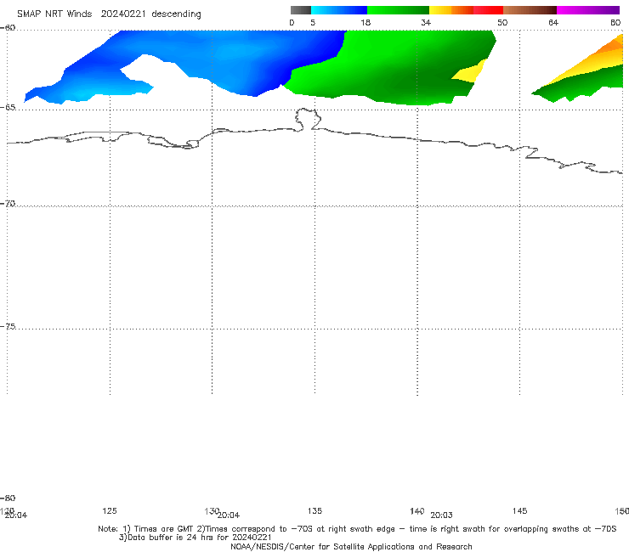This screenshot has height=552, width=629.
Task: Click the legend value '34'
Action: 426,22
